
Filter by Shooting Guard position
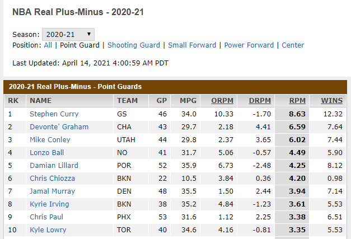(x=134, y=45)
